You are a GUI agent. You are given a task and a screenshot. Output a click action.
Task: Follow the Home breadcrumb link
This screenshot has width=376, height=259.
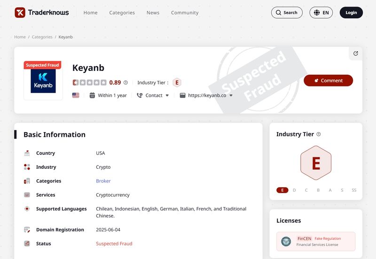(x=20, y=37)
